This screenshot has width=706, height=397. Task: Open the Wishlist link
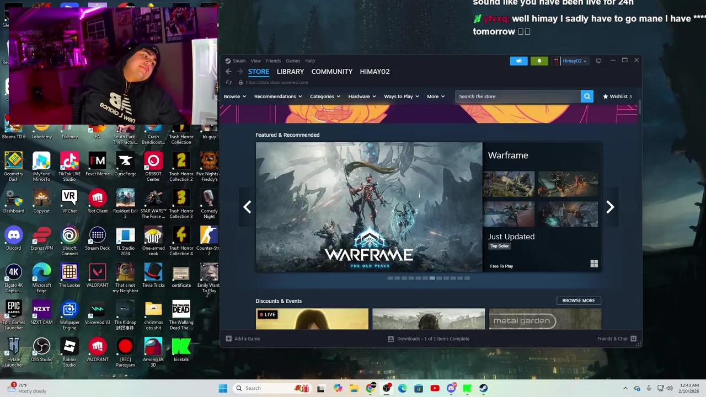point(617,96)
